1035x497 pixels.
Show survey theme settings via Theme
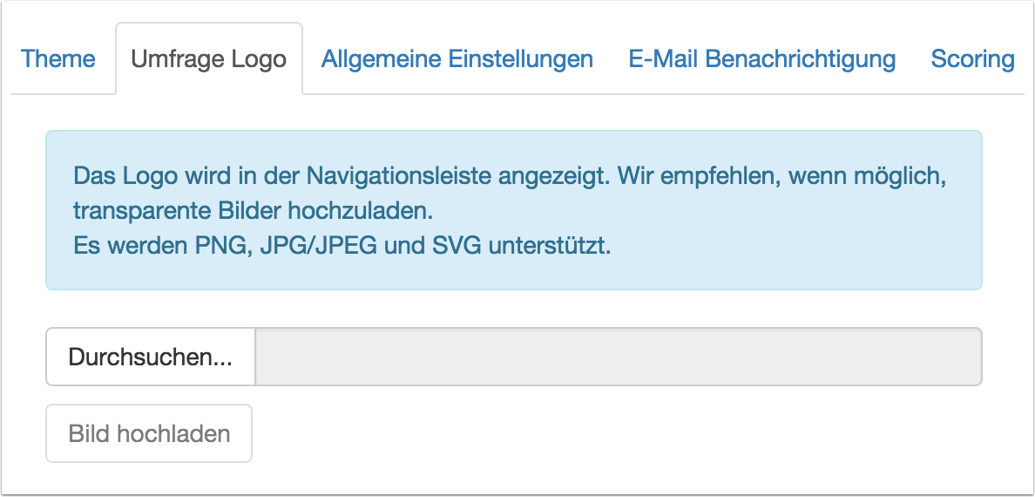pos(58,59)
